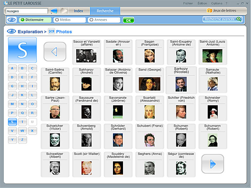Select letter B in alphabet grid
The width and height of the screenshot is (251, 188).
pyautogui.click(x=22, y=68)
